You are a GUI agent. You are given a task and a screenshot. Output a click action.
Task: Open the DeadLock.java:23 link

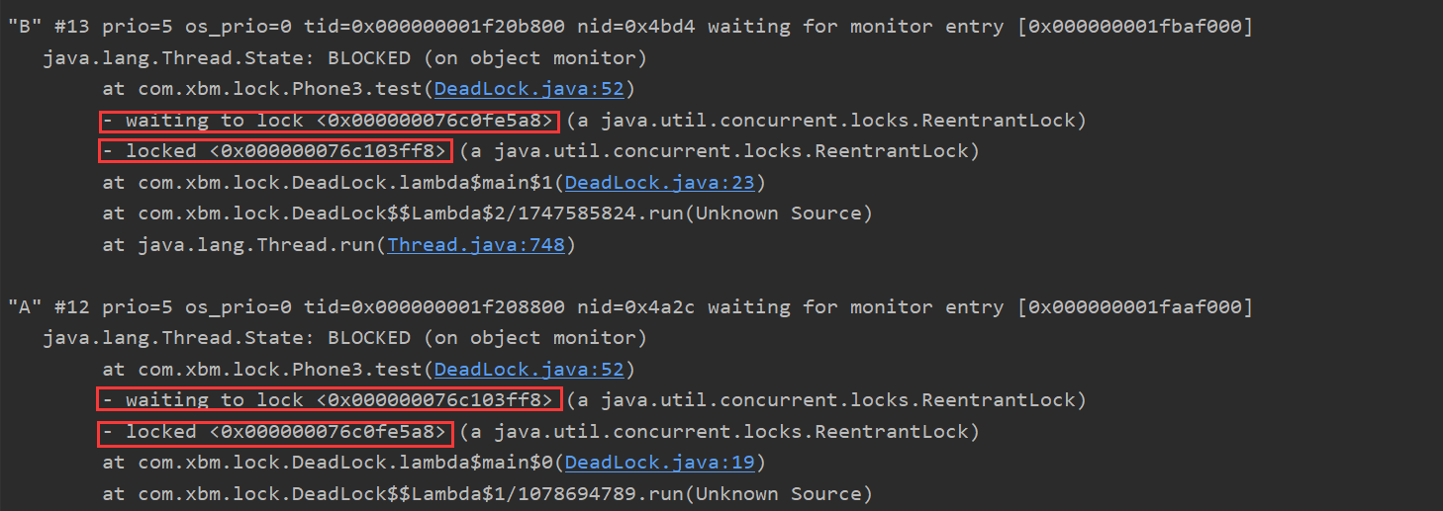[660, 183]
